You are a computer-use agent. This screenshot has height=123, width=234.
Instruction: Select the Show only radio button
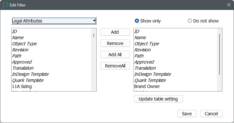[x=137, y=21]
